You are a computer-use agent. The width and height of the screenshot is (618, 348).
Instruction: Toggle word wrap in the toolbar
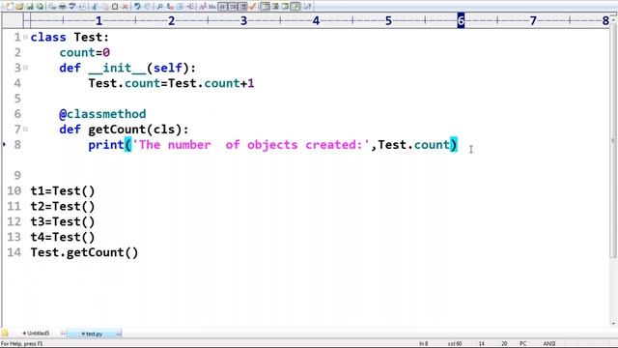click(x=222, y=7)
